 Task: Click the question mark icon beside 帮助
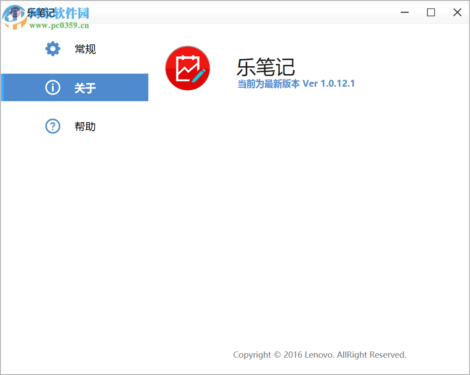[52, 126]
